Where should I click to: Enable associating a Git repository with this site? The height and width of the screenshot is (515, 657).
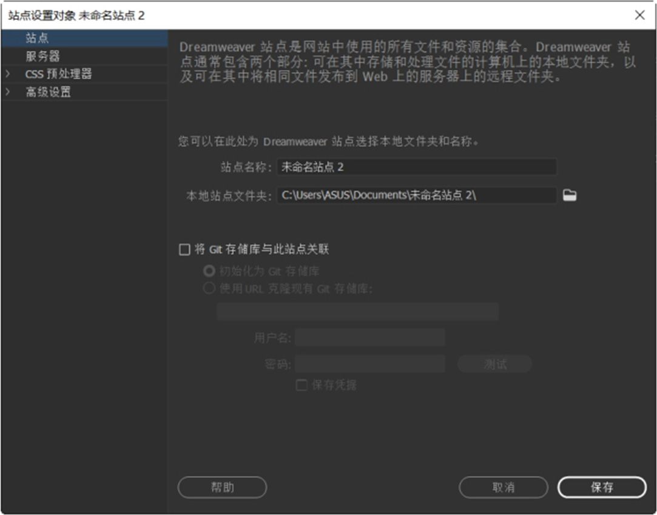tap(184, 250)
